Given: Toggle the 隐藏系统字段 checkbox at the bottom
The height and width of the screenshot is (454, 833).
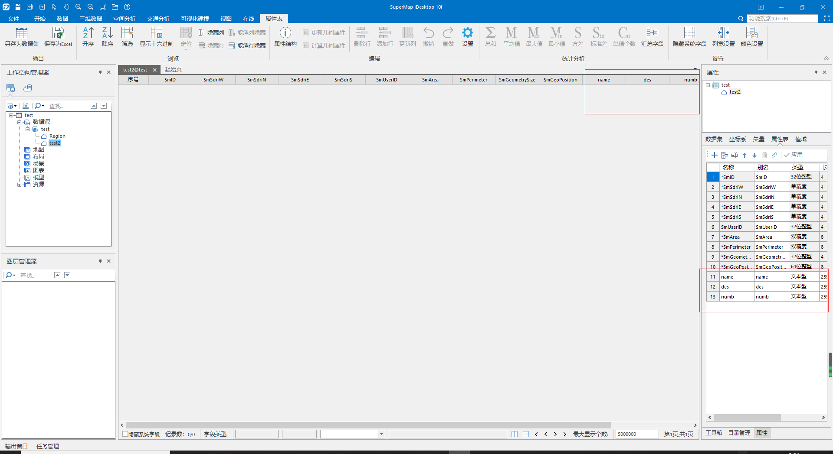Looking at the screenshot, I should (x=125, y=434).
